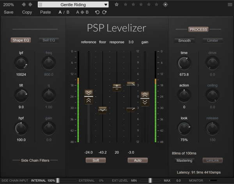The height and width of the screenshot is (184, 234).
Task: Click the outlined favorite star icon
Action: 117,5
